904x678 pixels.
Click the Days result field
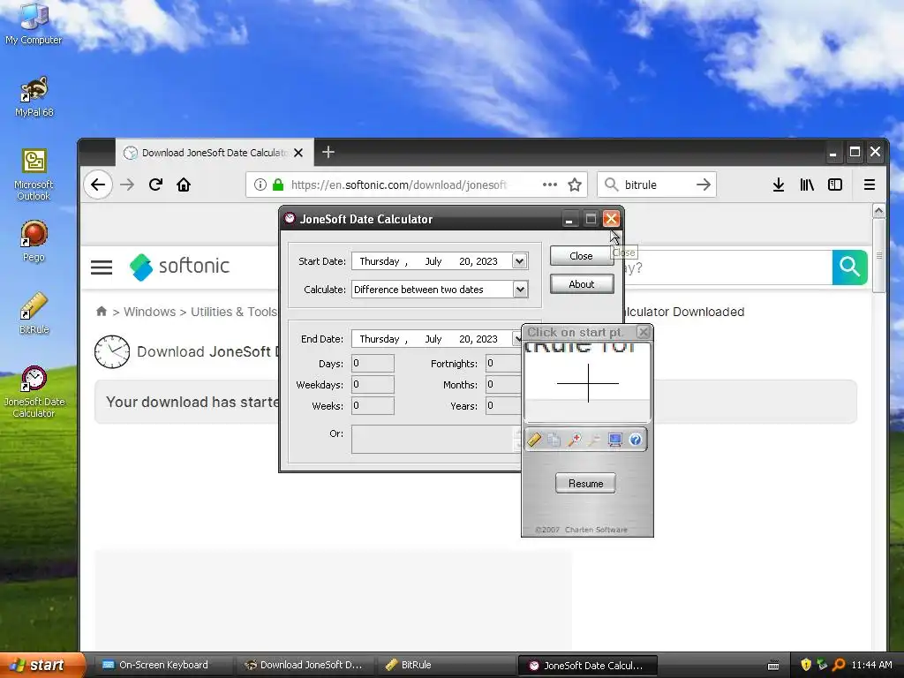373,364
